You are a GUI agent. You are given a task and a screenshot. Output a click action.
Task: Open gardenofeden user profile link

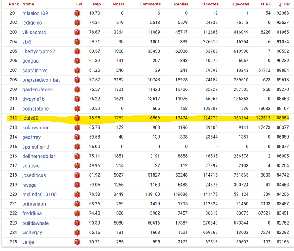pos(38,89)
